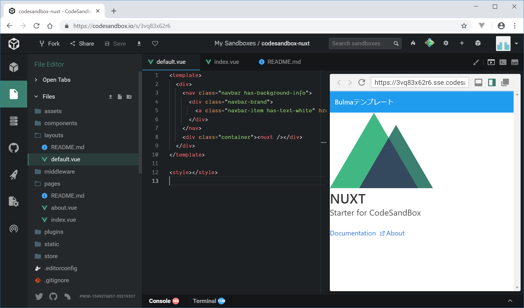Switch to the default.vue editor tab
Image resolution: width=524 pixels, height=308 pixels.
tap(171, 62)
